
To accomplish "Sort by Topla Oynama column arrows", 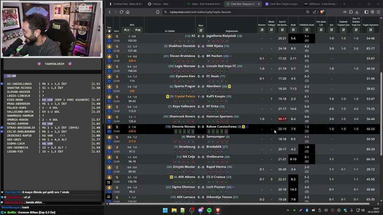I will pyautogui.click(x=370, y=30).
